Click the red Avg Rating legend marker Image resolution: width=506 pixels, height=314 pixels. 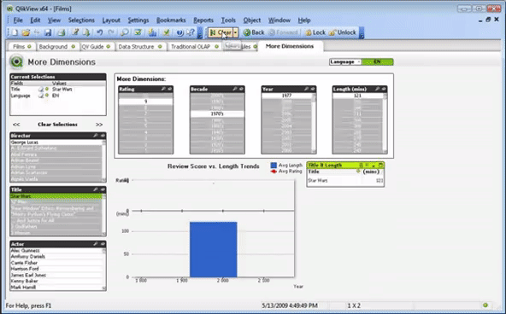point(274,172)
